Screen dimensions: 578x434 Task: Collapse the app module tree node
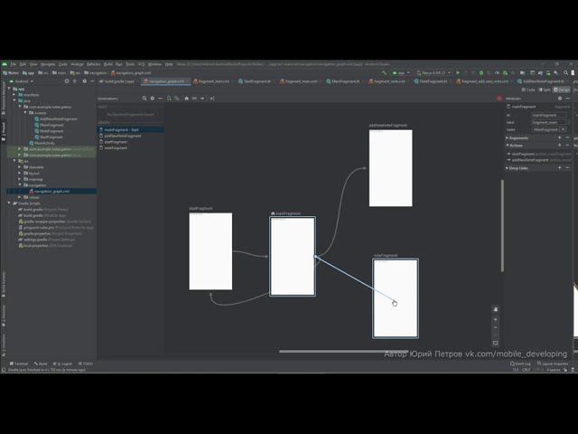tap(10, 89)
